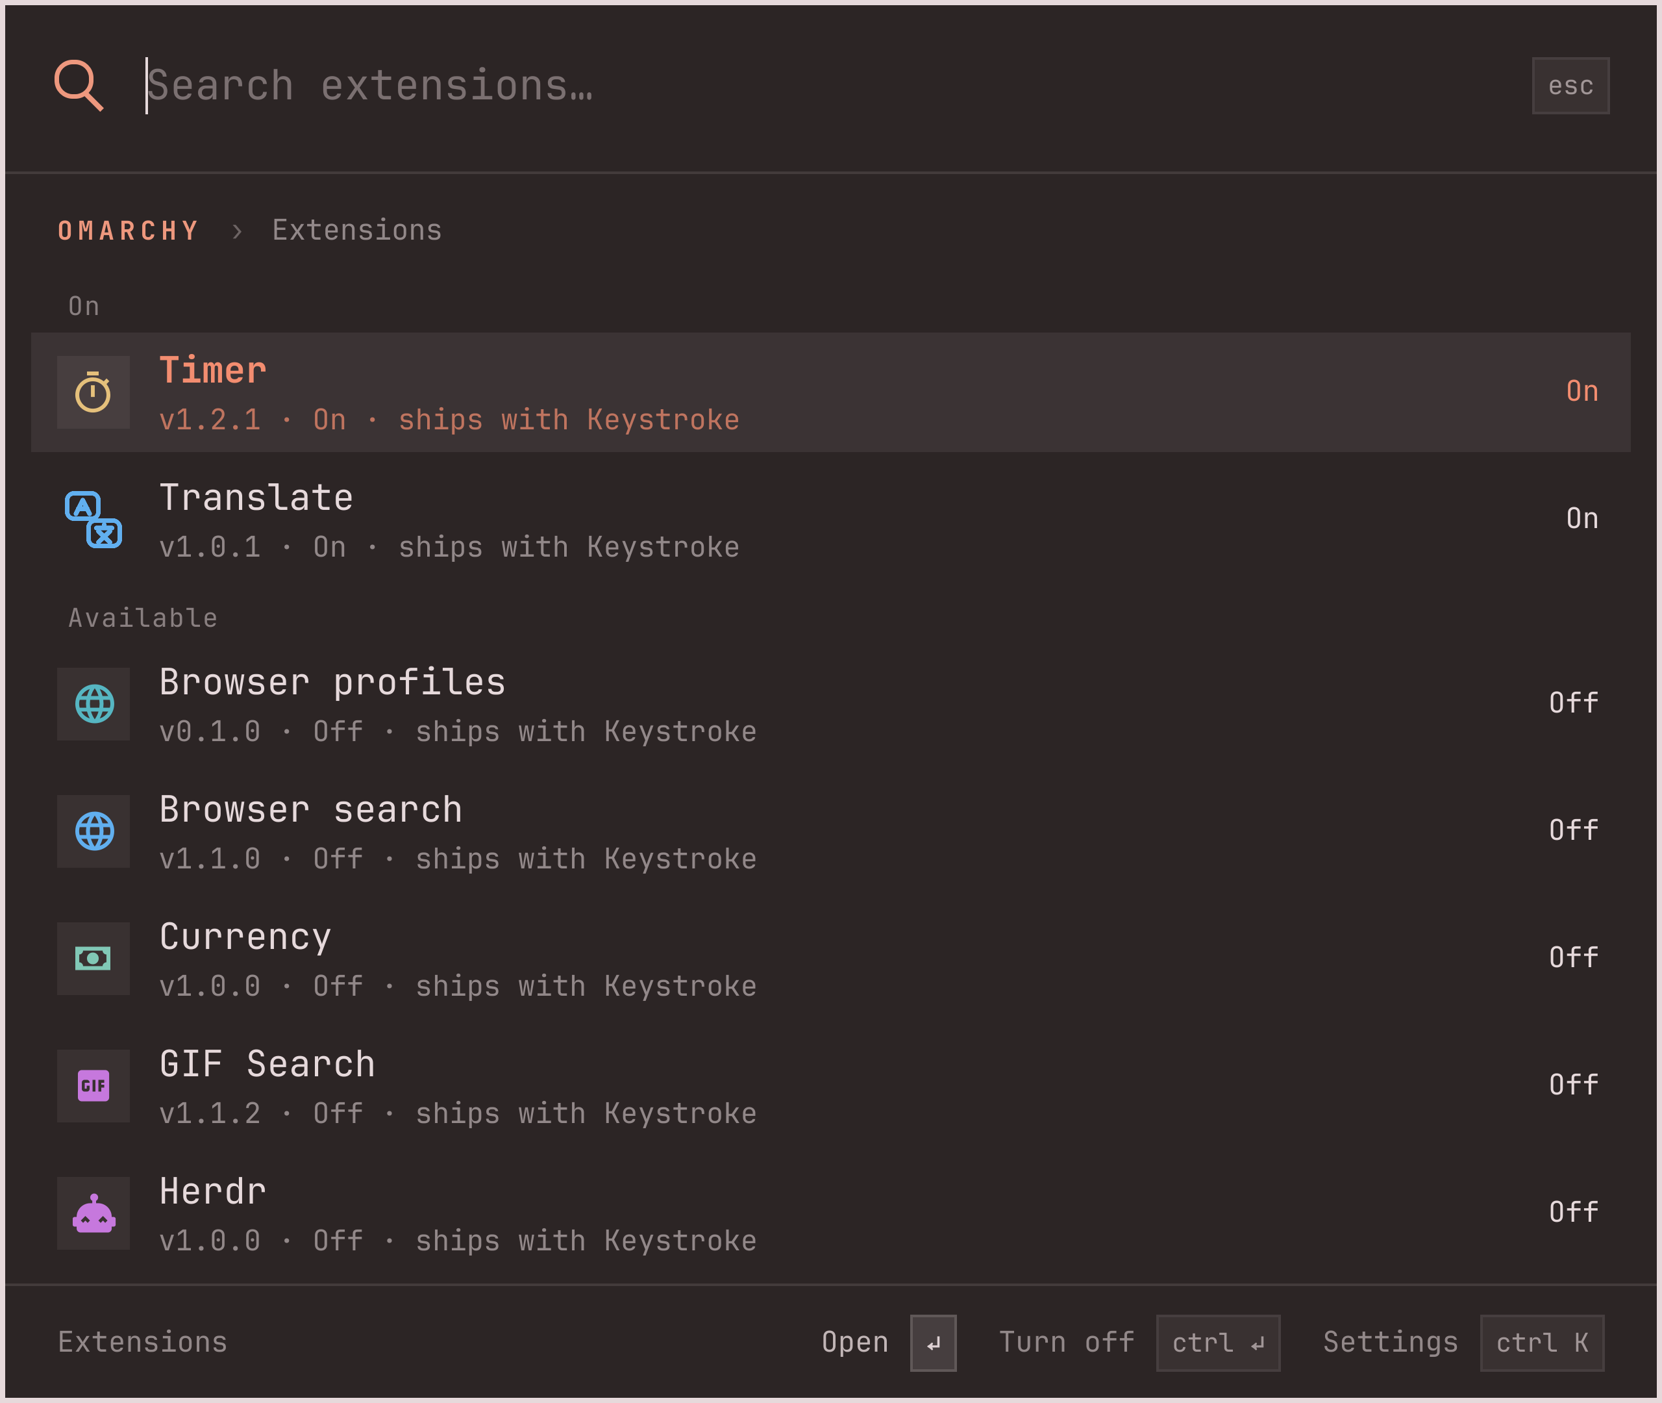Click the esc key button
Viewport: 1662px width, 1403px height.
point(1570,86)
